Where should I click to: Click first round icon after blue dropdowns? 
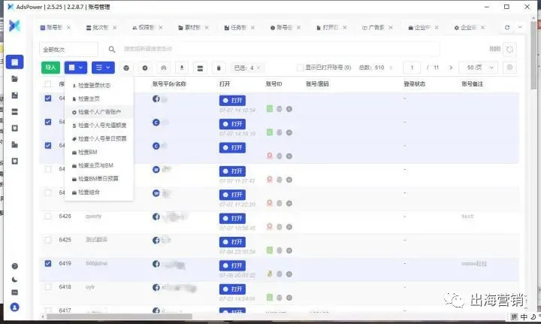pyautogui.click(x=126, y=68)
